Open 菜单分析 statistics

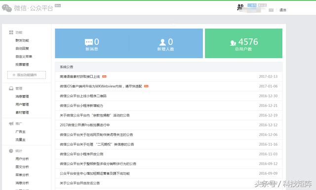22,175
